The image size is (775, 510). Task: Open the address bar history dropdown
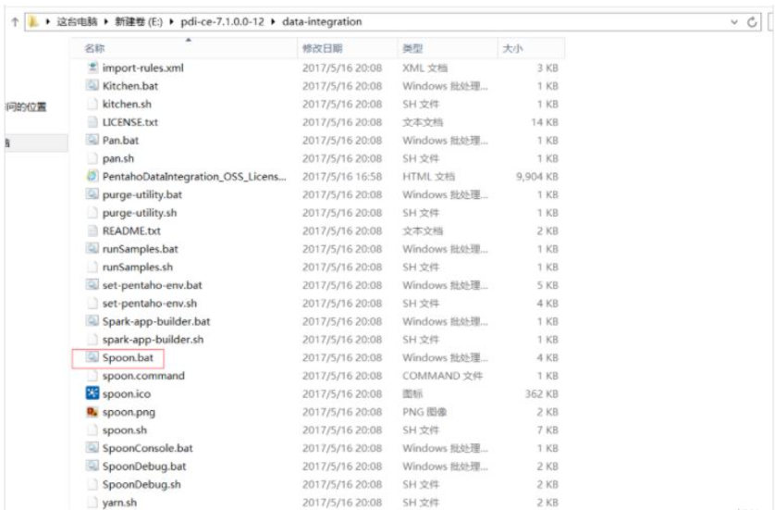tap(734, 22)
